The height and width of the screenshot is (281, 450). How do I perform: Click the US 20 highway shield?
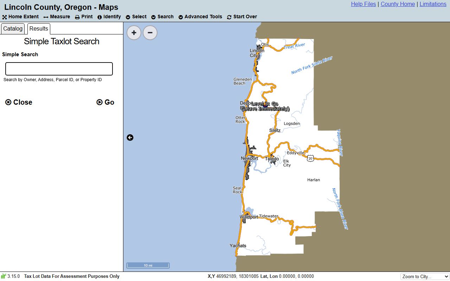pyautogui.click(x=310, y=158)
